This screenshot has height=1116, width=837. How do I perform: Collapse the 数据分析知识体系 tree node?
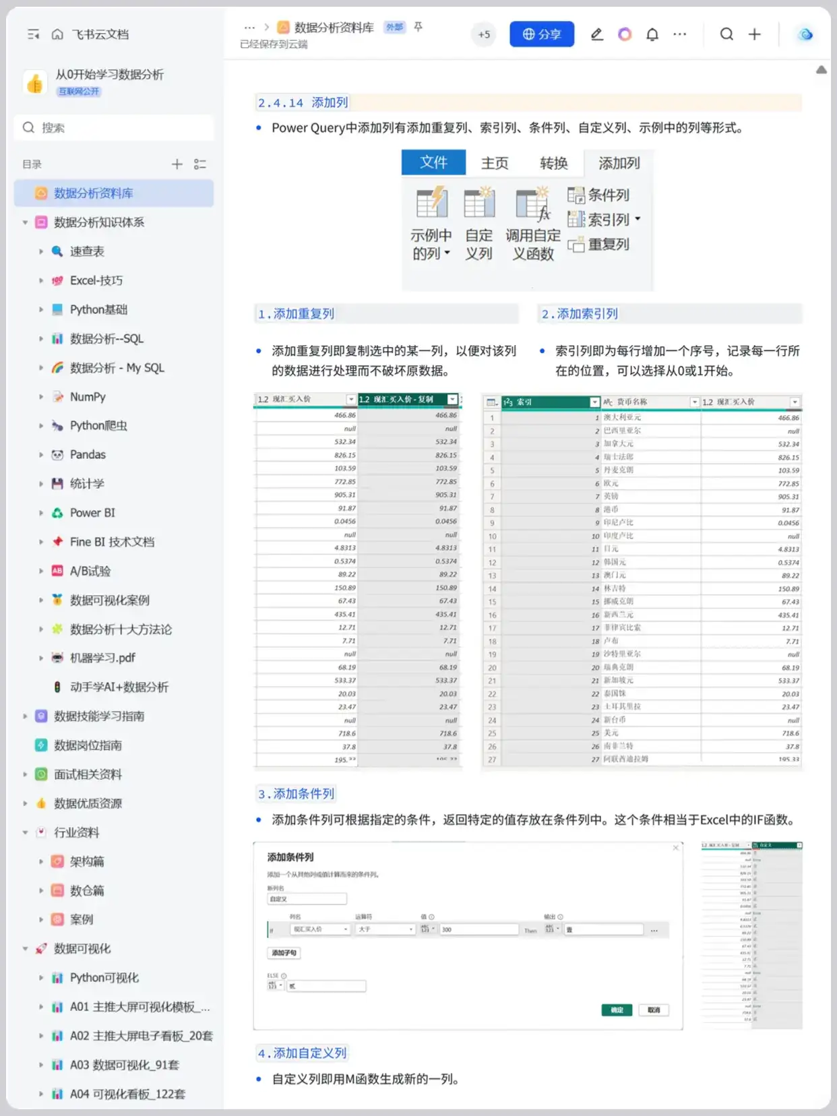click(x=25, y=222)
